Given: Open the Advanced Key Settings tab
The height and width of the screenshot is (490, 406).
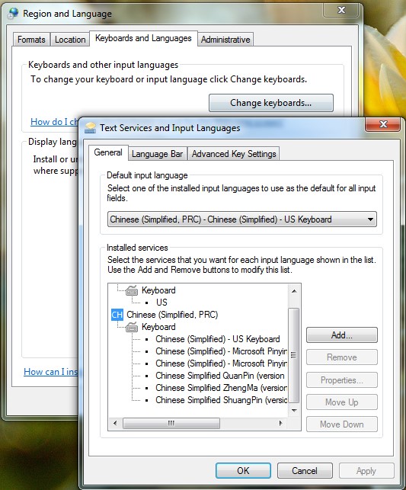Looking at the screenshot, I should [234, 154].
